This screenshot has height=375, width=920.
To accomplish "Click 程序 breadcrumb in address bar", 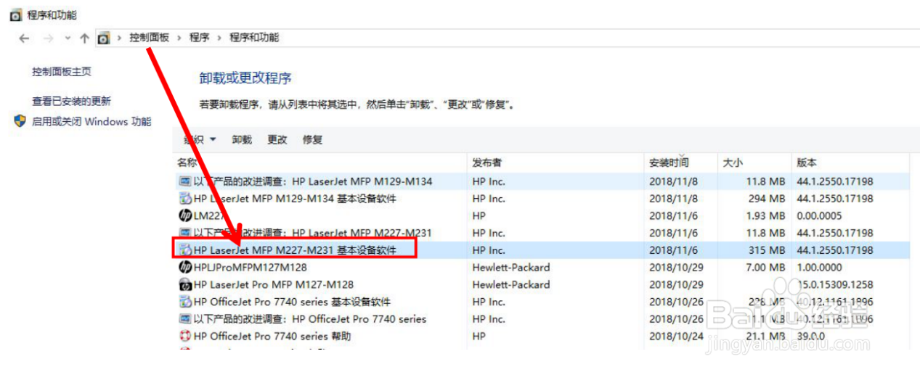I will 199,37.
